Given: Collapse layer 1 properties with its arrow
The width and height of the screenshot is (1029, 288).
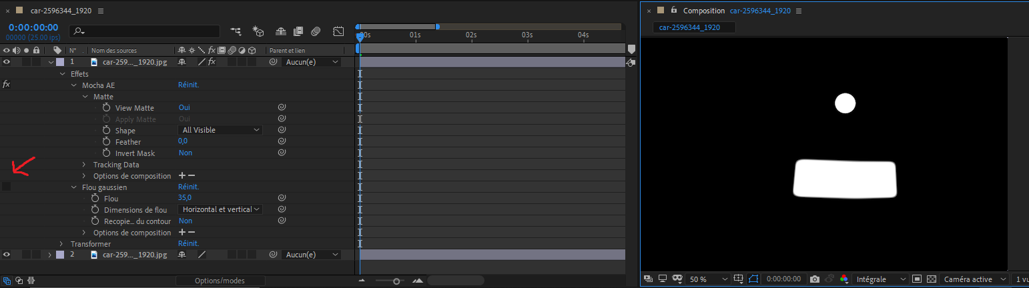Looking at the screenshot, I should pos(51,62).
